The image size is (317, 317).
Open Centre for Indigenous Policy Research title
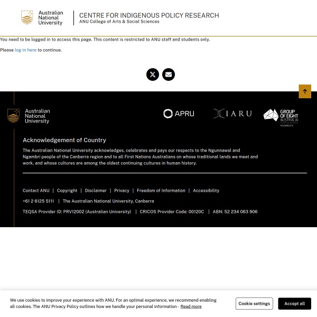click(x=149, y=15)
